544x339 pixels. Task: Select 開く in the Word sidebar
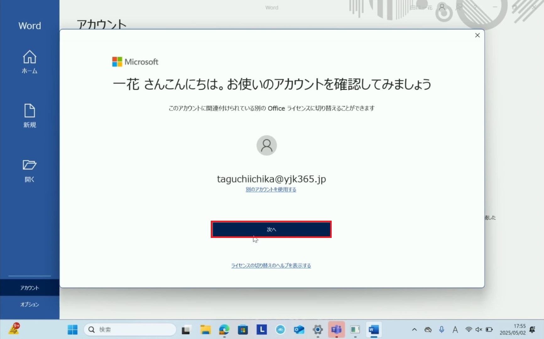tap(30, 171)
